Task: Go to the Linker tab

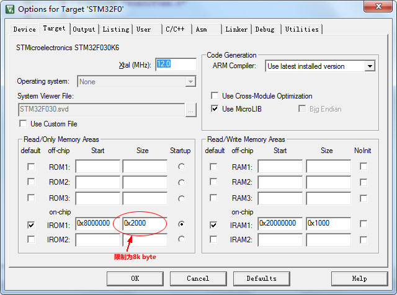Action: (x=236, y=29)
